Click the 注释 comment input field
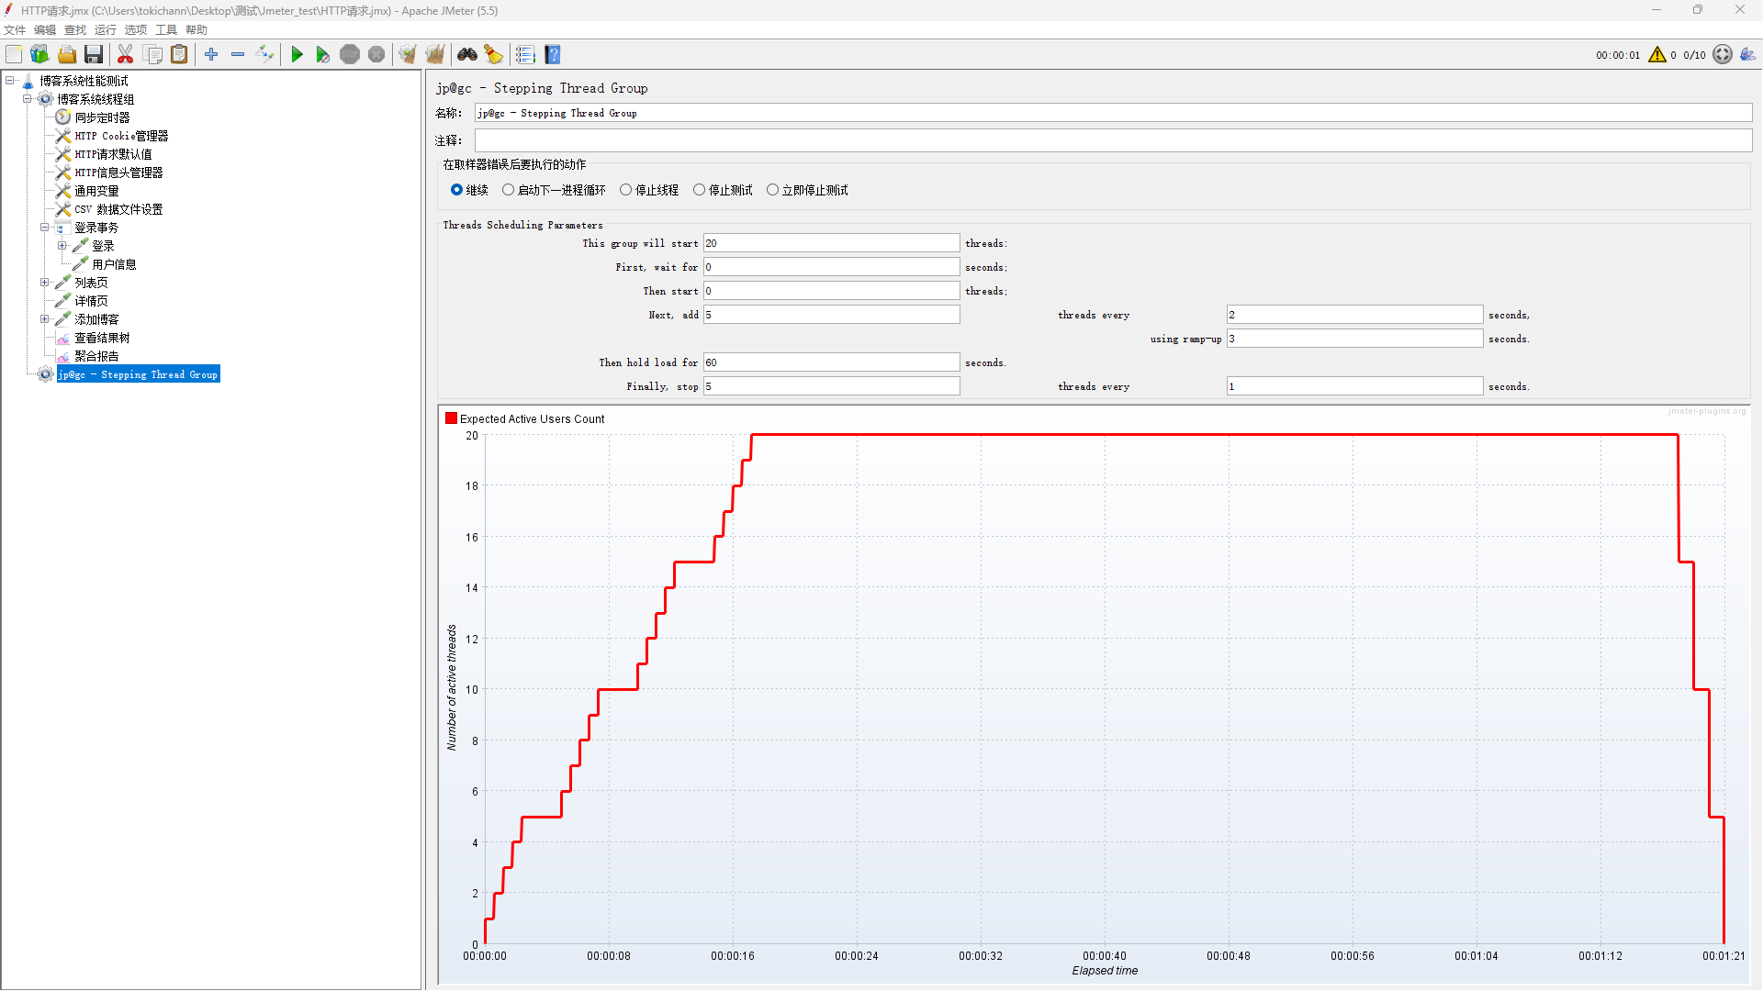Viewport: 1763px width, 991px height. (1113, 140)
